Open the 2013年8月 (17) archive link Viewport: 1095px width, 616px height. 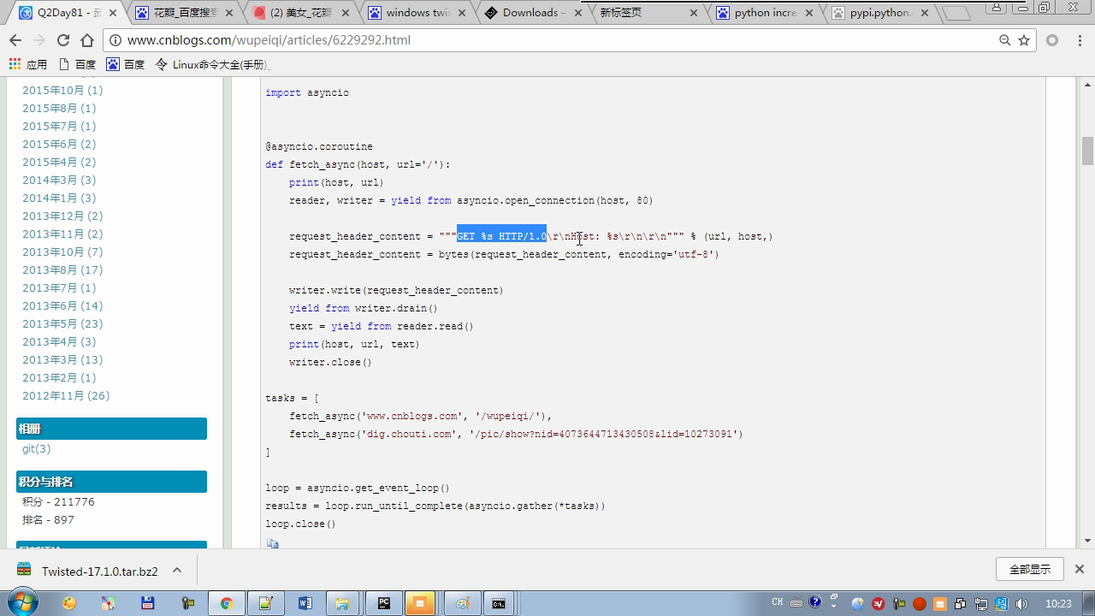coord(62,269)
